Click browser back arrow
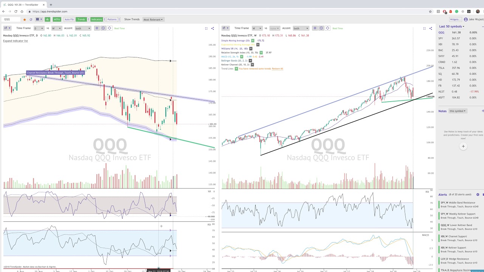The height and width of the screenshot is (272, 484). coord(4,11)
